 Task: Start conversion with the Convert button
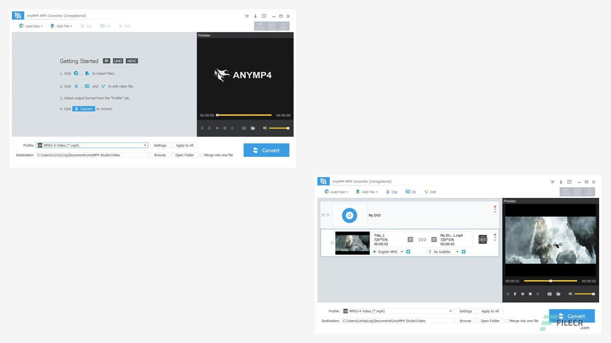pos(573,316)
